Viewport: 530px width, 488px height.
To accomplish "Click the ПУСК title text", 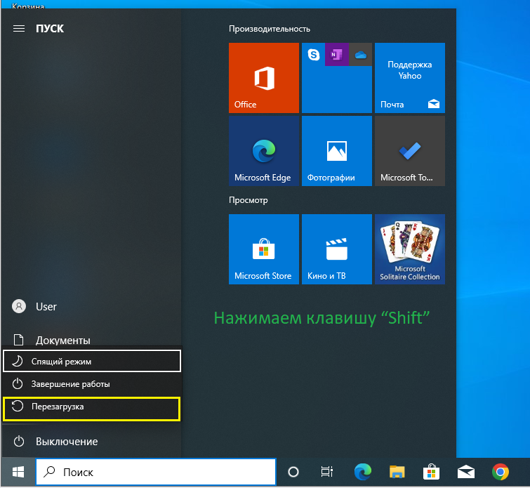I will [x=50, y=28].
